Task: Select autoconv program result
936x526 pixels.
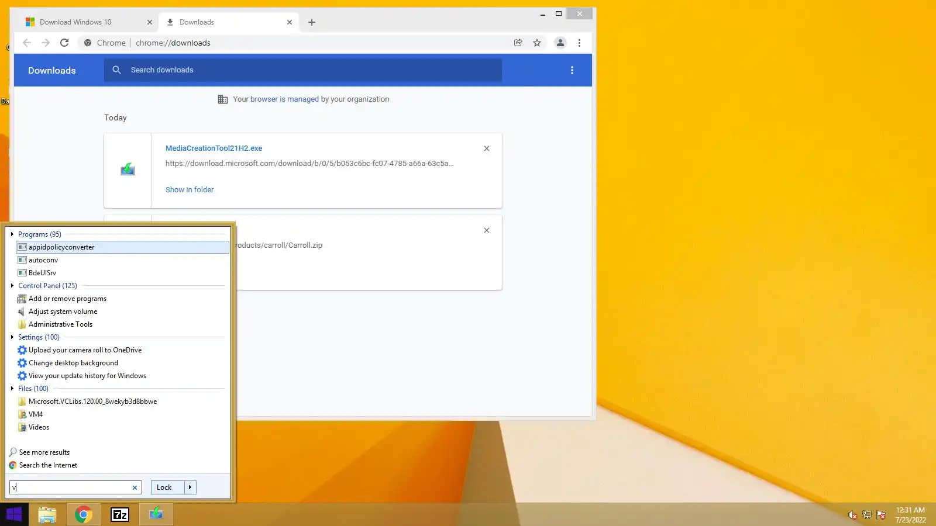Action: coord(123,260)
